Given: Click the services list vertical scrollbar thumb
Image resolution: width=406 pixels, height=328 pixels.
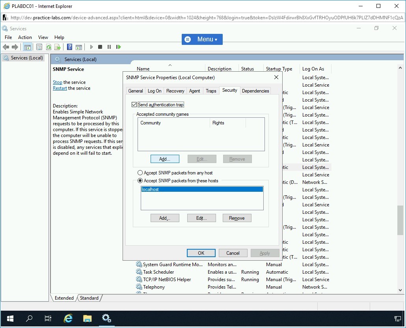Looking at the screenshot, I should click(400, 219).
